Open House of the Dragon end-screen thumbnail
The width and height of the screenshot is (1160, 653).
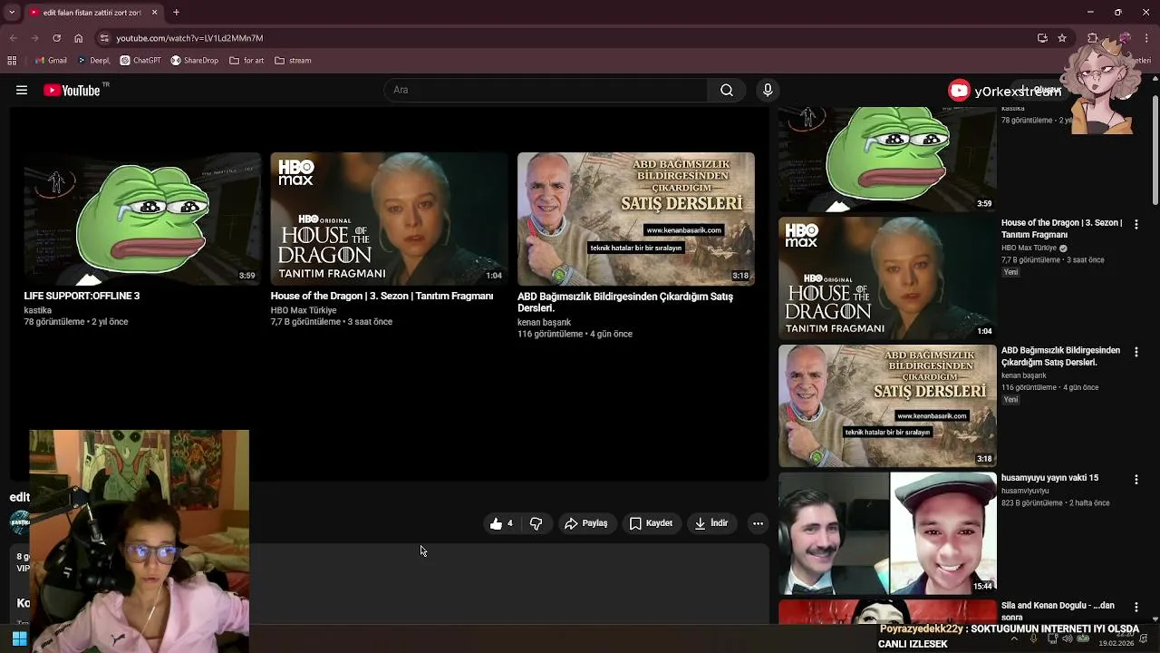tap(389, 219)
